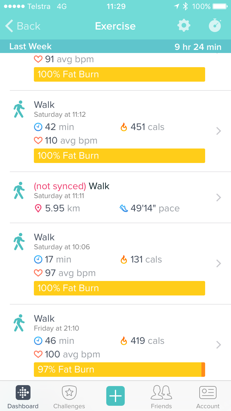The image size is (231, 411).
Task: Go back using the Back button
Action: [x=23, y=26]
